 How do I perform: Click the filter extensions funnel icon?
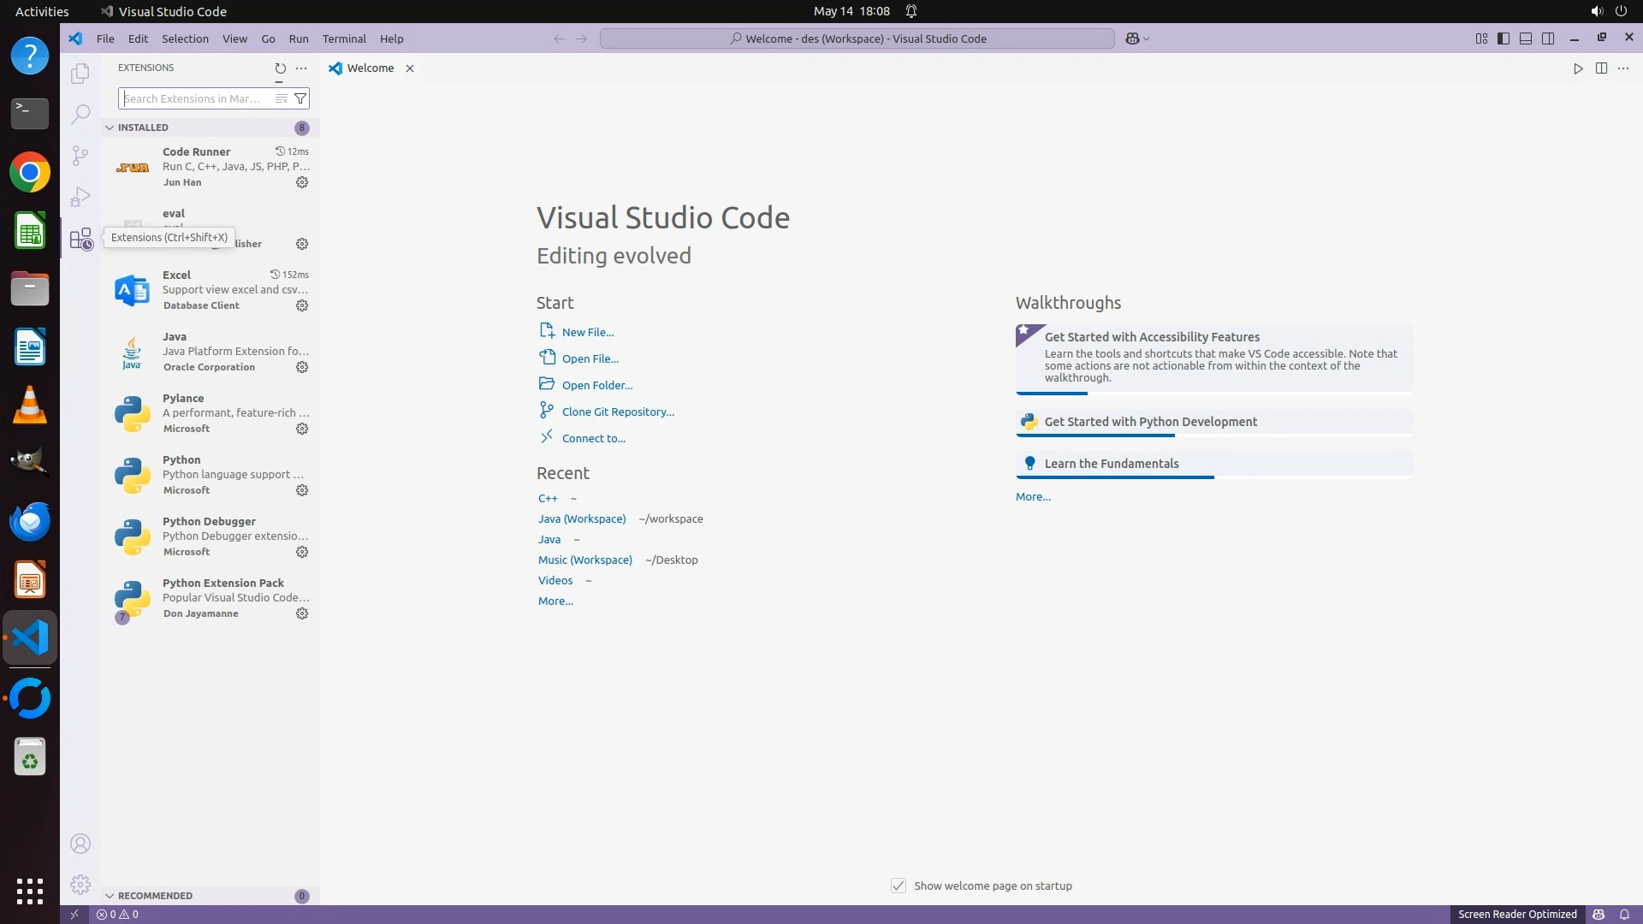[300, 98]
